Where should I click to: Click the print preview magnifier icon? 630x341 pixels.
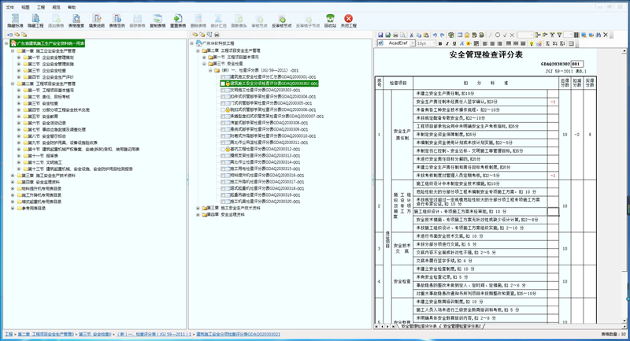tap(402, 35)
